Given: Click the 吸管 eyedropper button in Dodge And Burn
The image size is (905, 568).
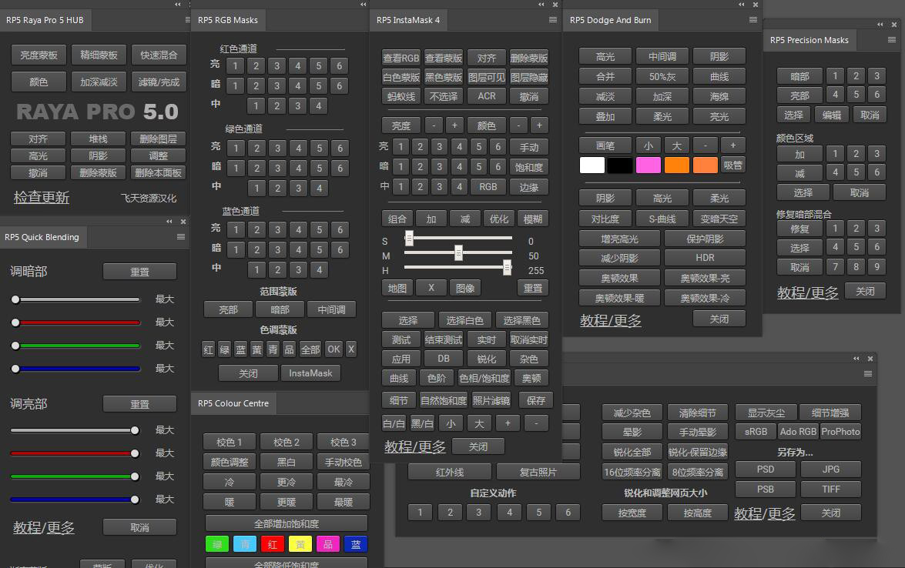Looking at the screenshot, I should click(x=733, y=165).
